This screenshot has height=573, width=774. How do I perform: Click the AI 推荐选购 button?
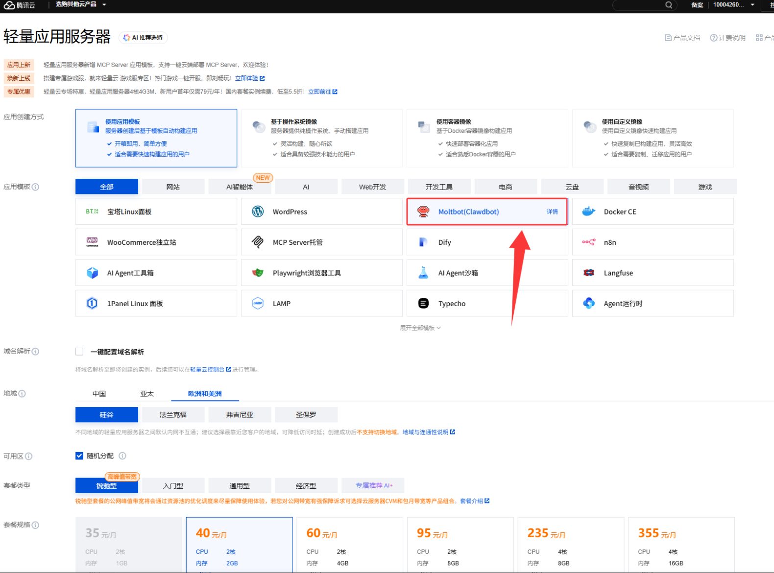pos(143,38)
